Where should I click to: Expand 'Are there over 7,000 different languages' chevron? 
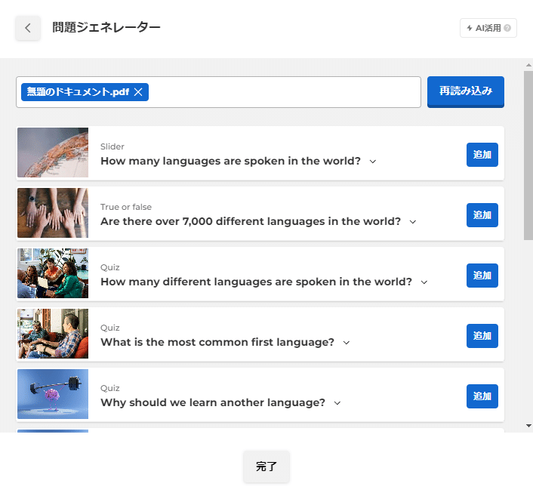tap(413, 222)
